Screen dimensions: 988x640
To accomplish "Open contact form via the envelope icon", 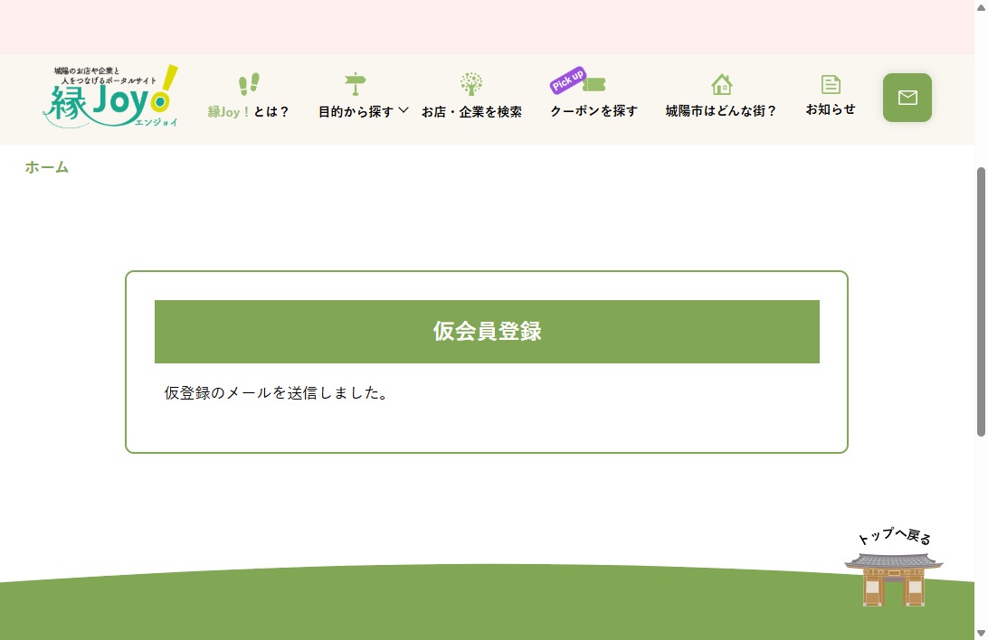I will (x=907, y=97).
